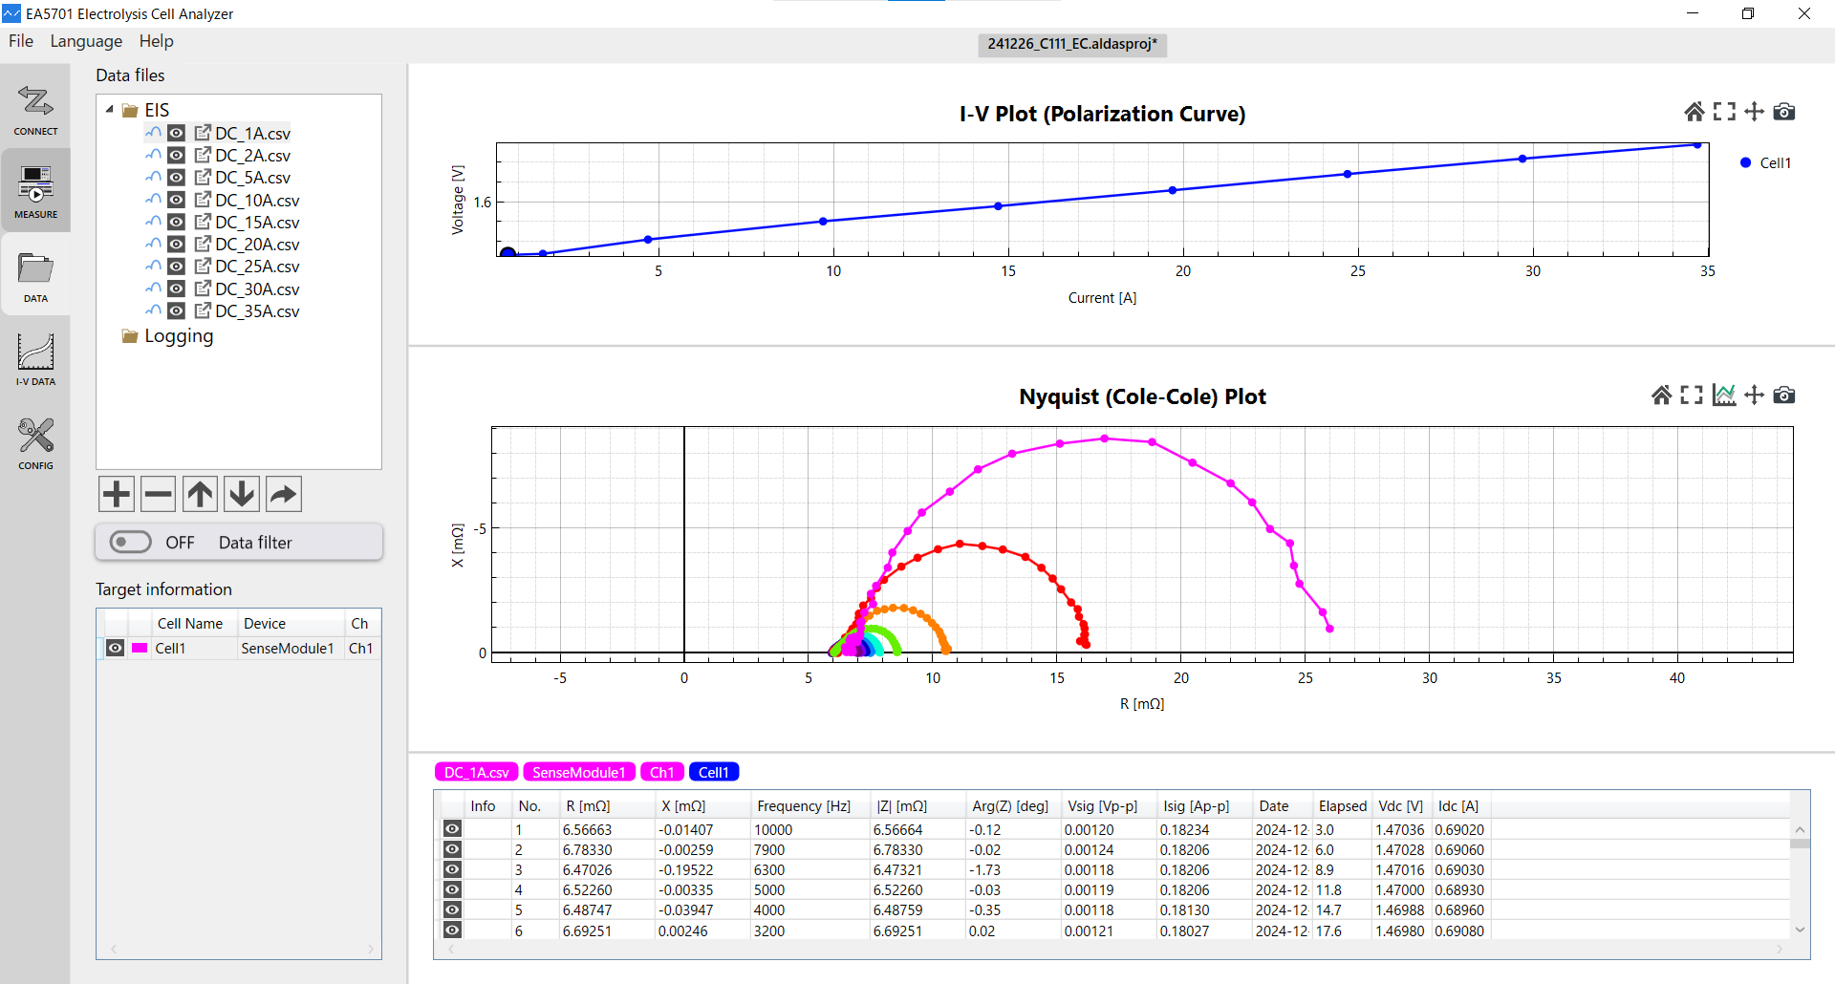Click the Cell1 magenta color swatch
This screenshot has width=1835, height=984.
(x=140, y=648)
